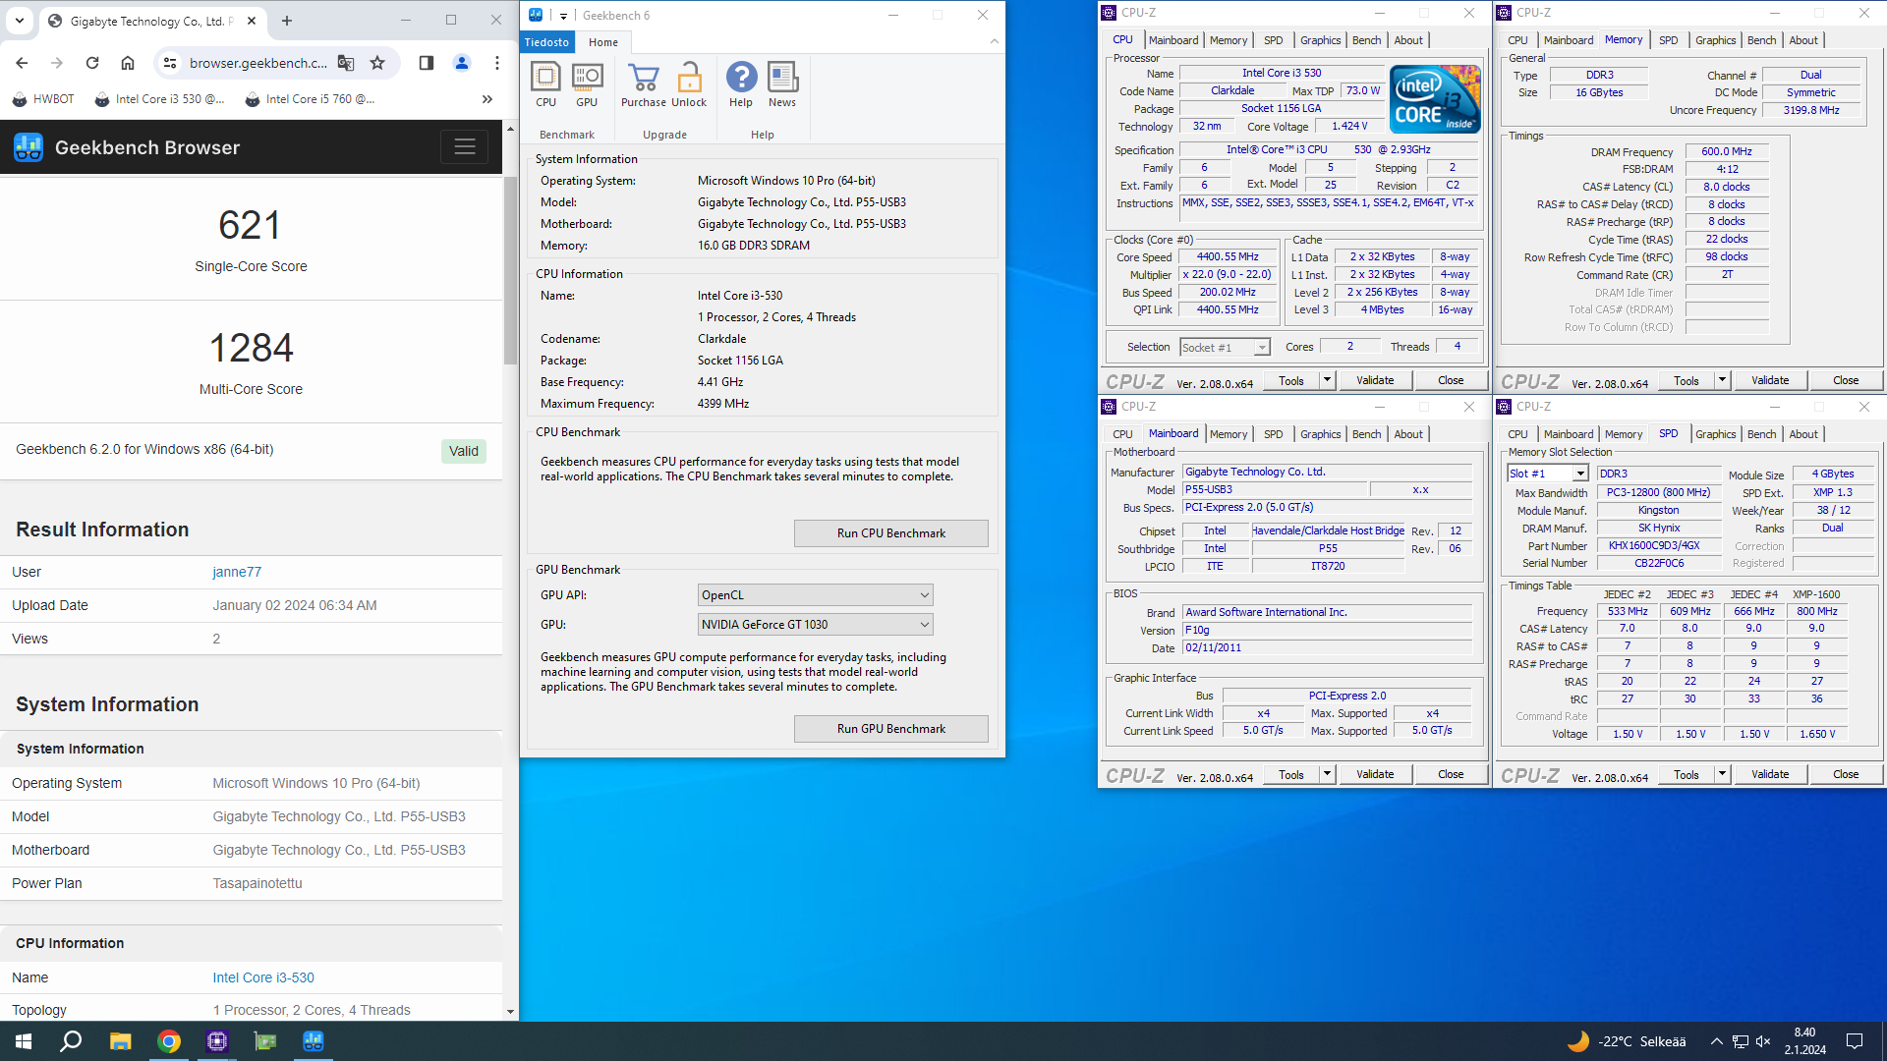Bookmark this page with star icon
Screen dimensions: 1887x1061
[x=377, y=63]
